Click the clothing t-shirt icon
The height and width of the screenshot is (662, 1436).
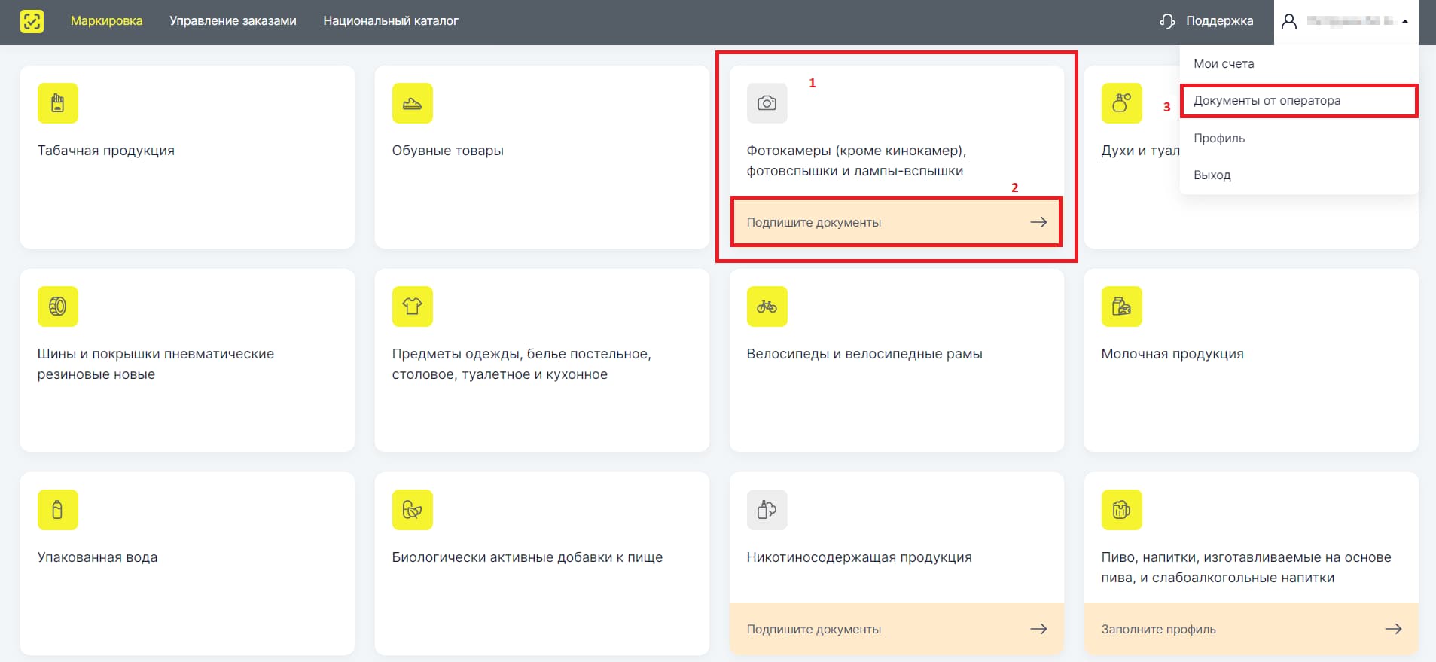point(413,307)
